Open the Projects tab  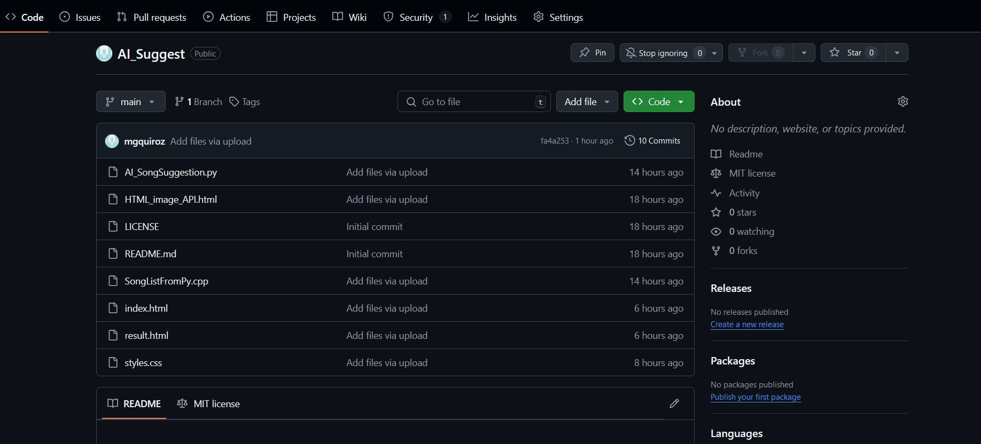[x=291, y=17]
